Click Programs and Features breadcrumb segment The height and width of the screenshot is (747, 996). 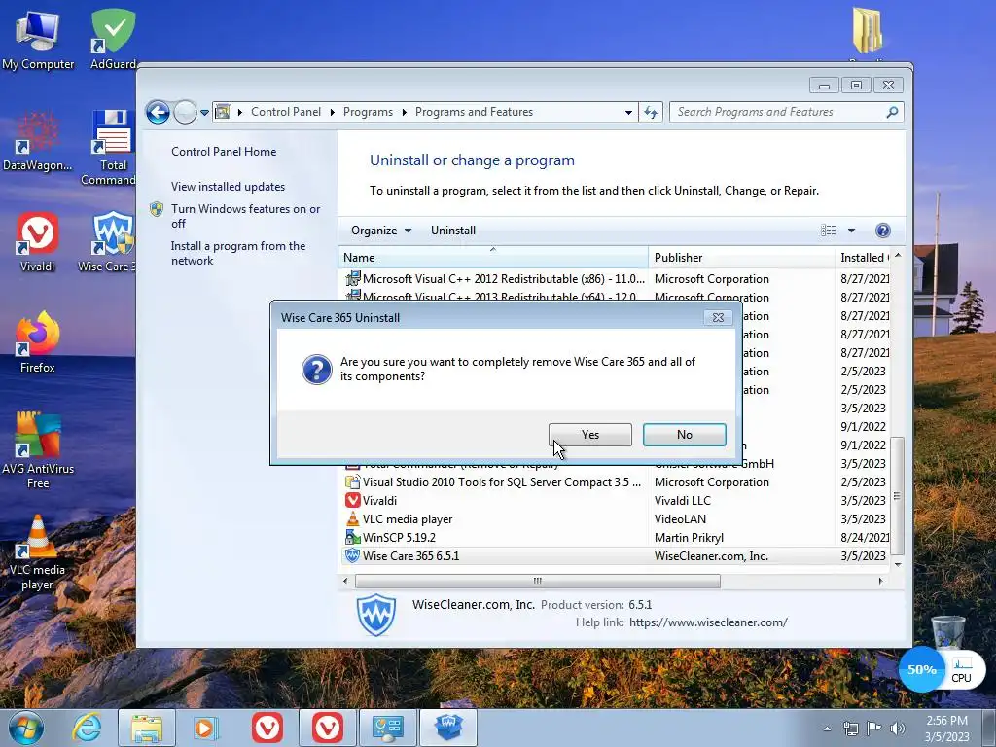tap(474, 112)
